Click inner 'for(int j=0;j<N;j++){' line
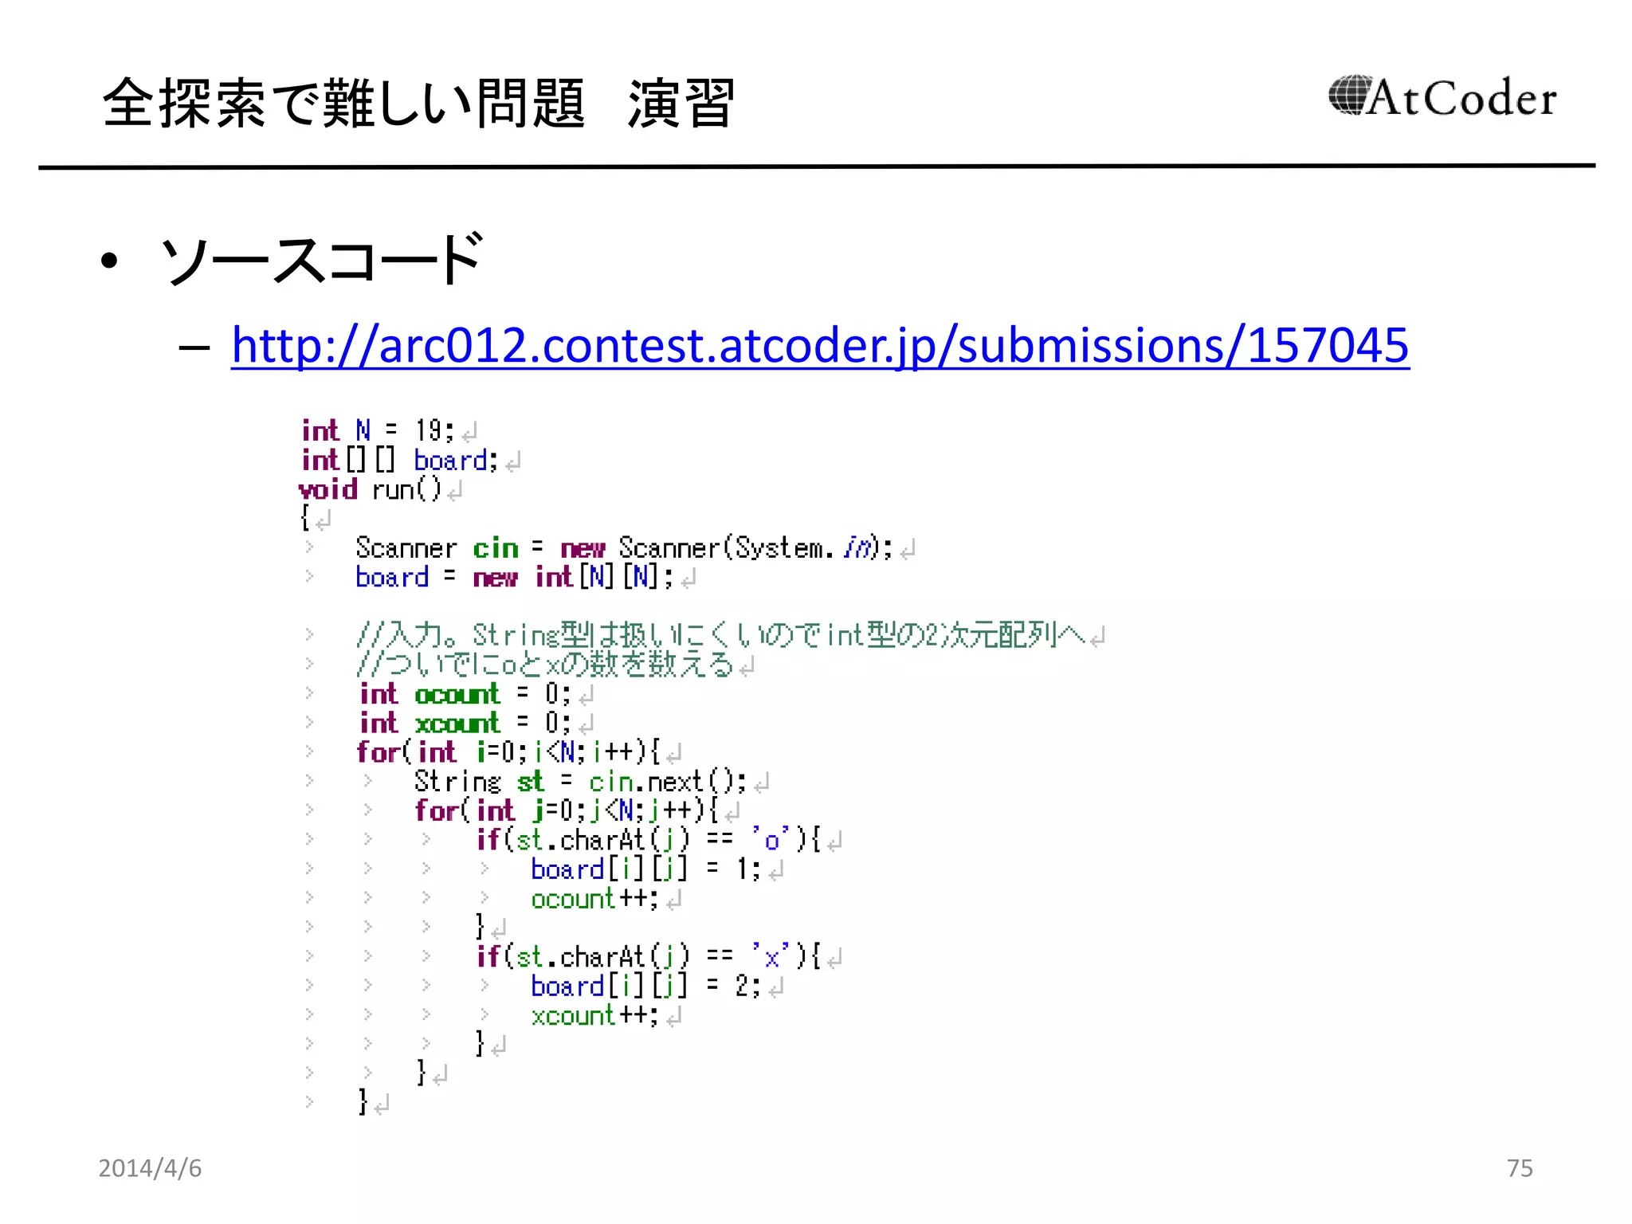Viewport: 1632px width, 1224px height. pos(567,810)
